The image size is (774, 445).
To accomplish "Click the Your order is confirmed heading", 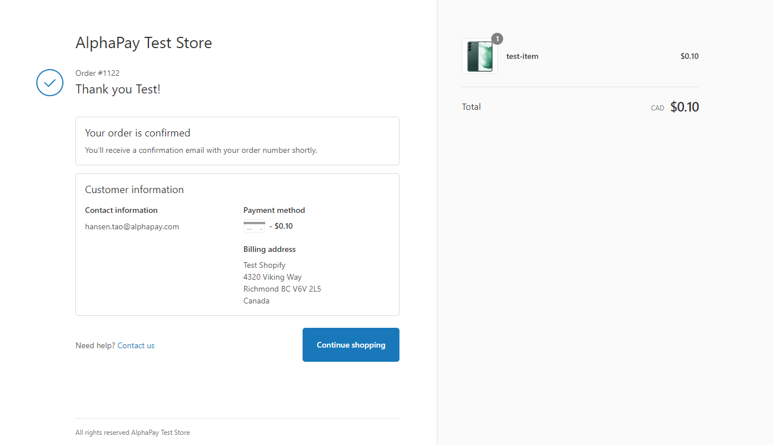I will [x=138, y=133].
